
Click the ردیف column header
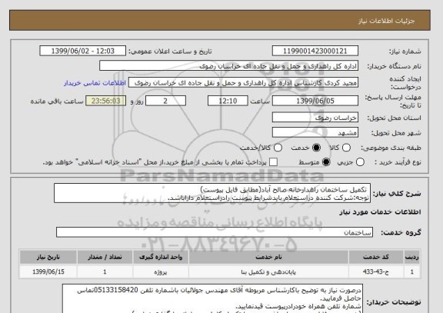412,257
